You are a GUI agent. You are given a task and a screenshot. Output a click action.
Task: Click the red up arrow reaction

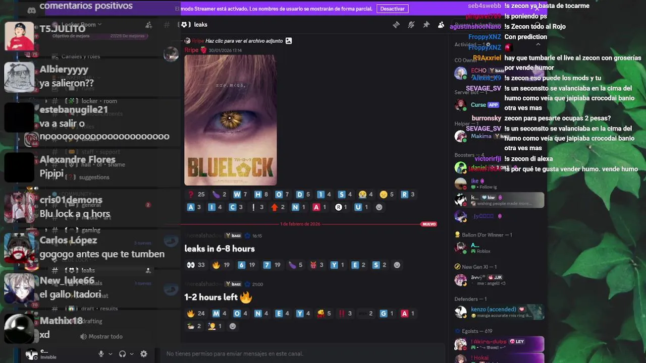click(278, 207)
